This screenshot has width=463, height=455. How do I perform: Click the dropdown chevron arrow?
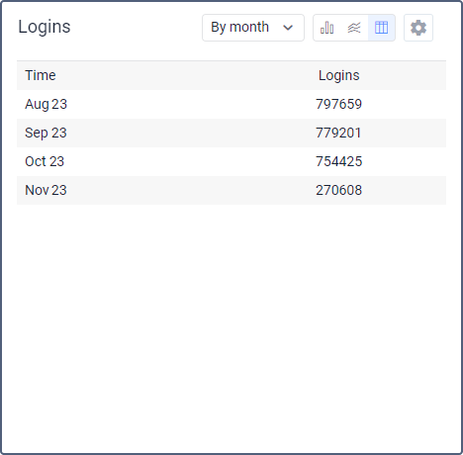click(x=288, y=28)
